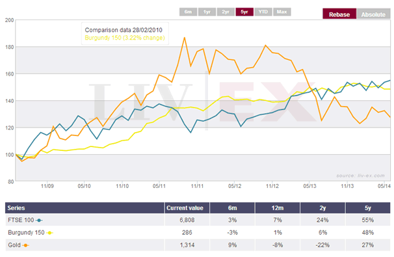
Task: Click FTSE 100 current value 6,808
Action: point(187,220)
